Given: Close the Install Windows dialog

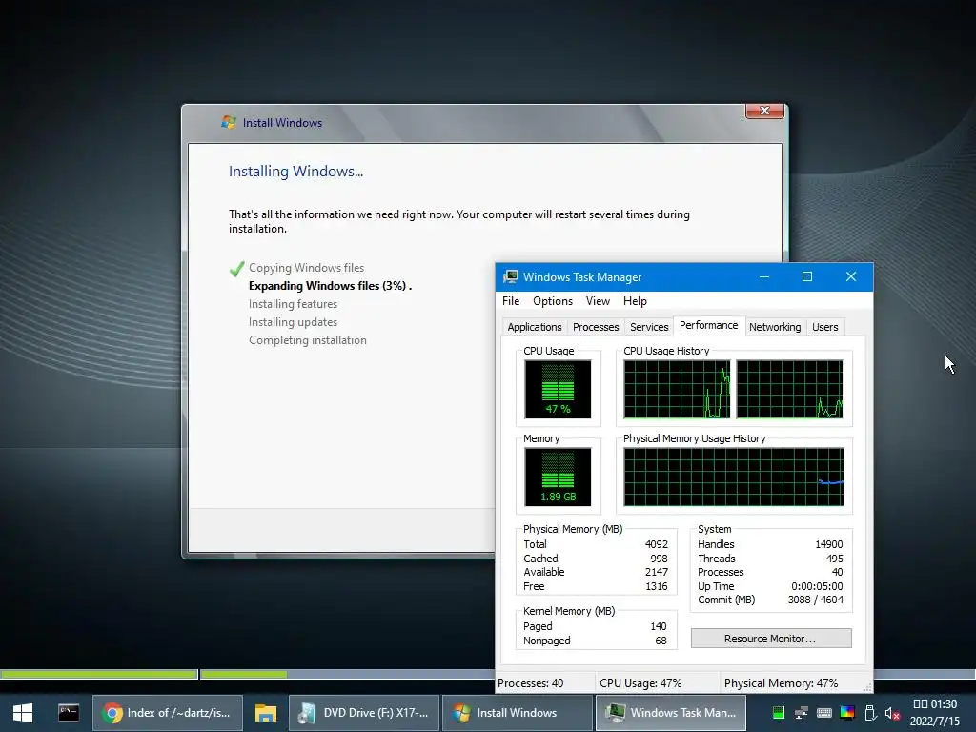Looking at the screenshot, I should [764, 111].
